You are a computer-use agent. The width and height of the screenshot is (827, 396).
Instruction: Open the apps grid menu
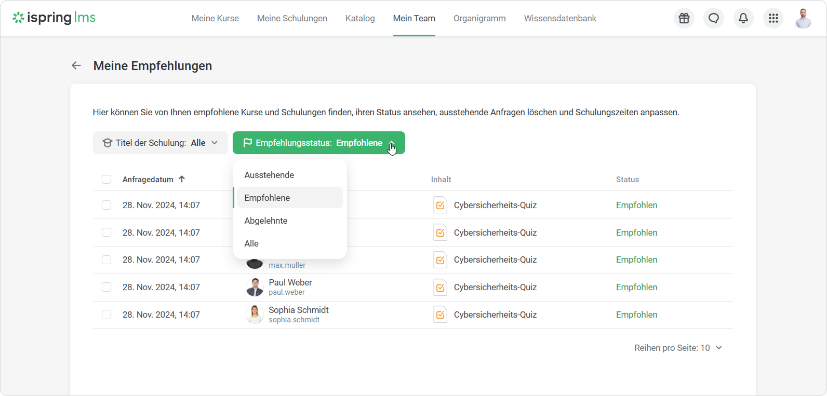(773, 18)
